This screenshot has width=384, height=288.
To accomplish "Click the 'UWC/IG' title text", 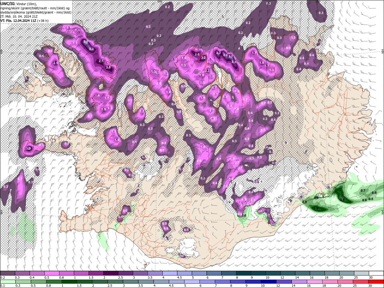I will point(7,4).
